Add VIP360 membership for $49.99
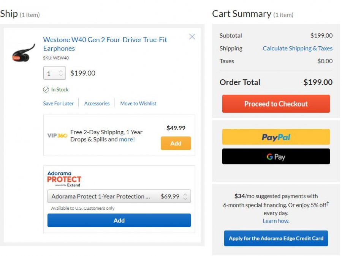 coord(176,143)
